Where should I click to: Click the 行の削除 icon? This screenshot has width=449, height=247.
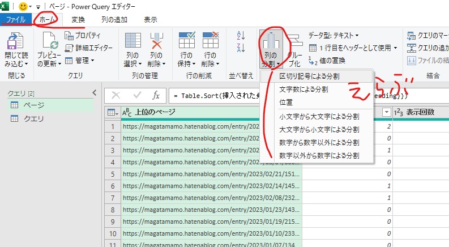[x=211, y=40]
